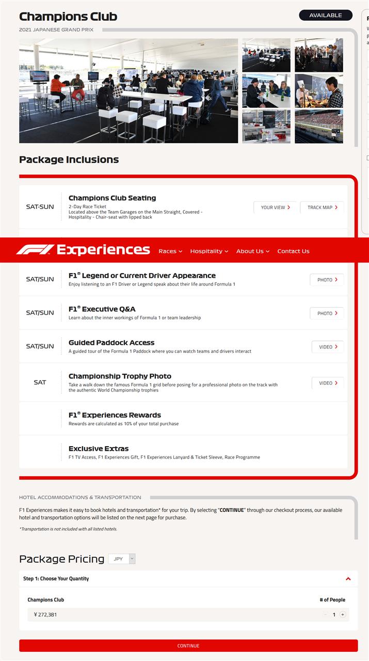The image size is (369, 661).
Task: Expand the Hospitality menu
Action: pyautogui.click(x=209, y=251)
